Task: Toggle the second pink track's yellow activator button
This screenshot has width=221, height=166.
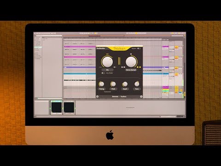Action: click(x=176, y=57)
